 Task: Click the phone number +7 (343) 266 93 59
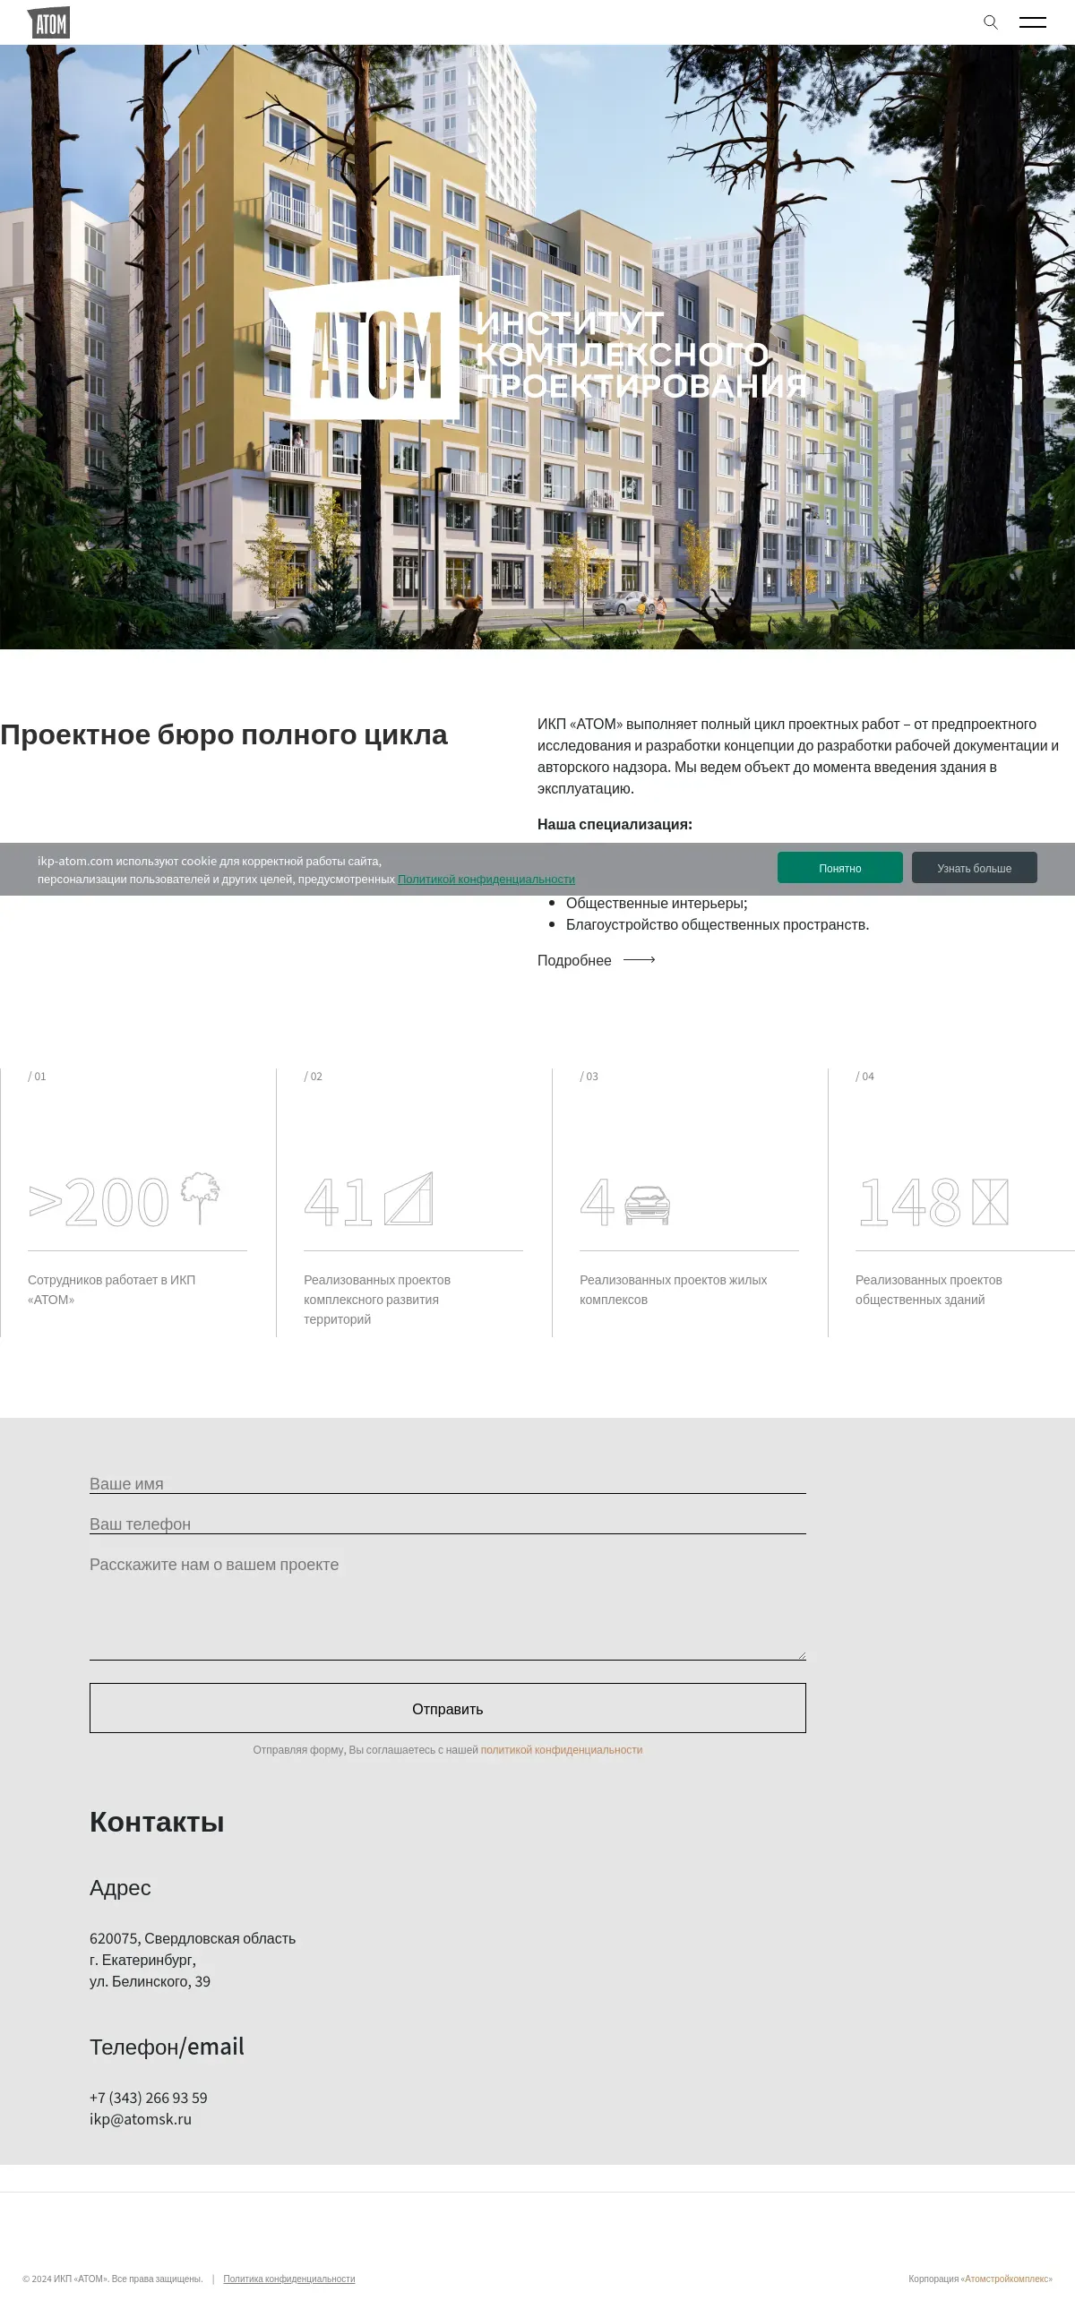(x=148, y=2098)
